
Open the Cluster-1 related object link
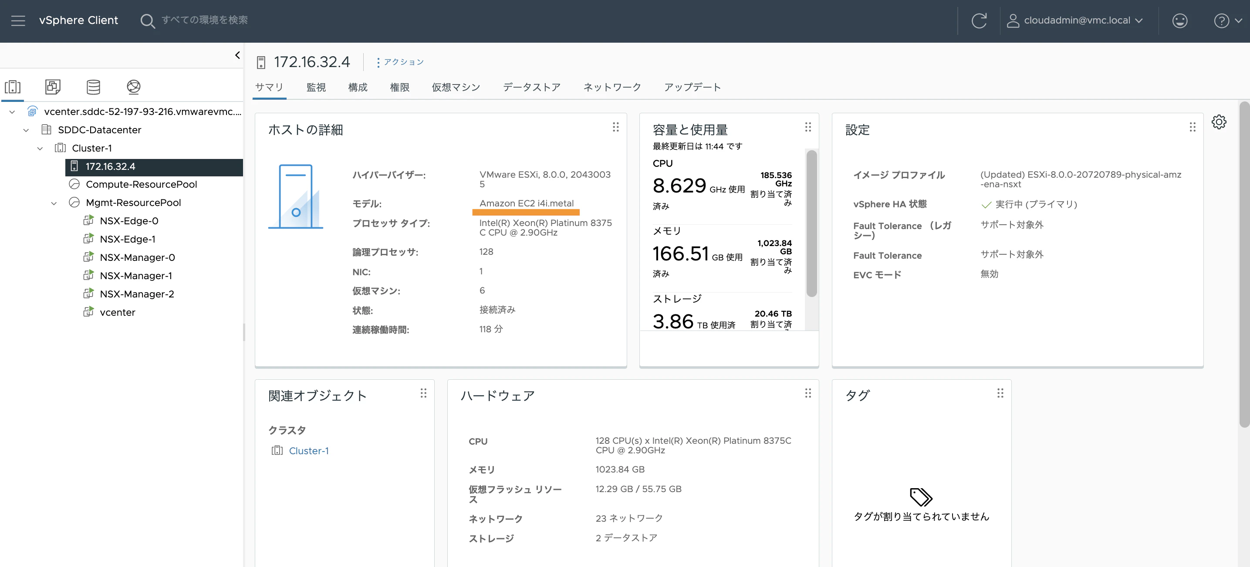point(309,451)
